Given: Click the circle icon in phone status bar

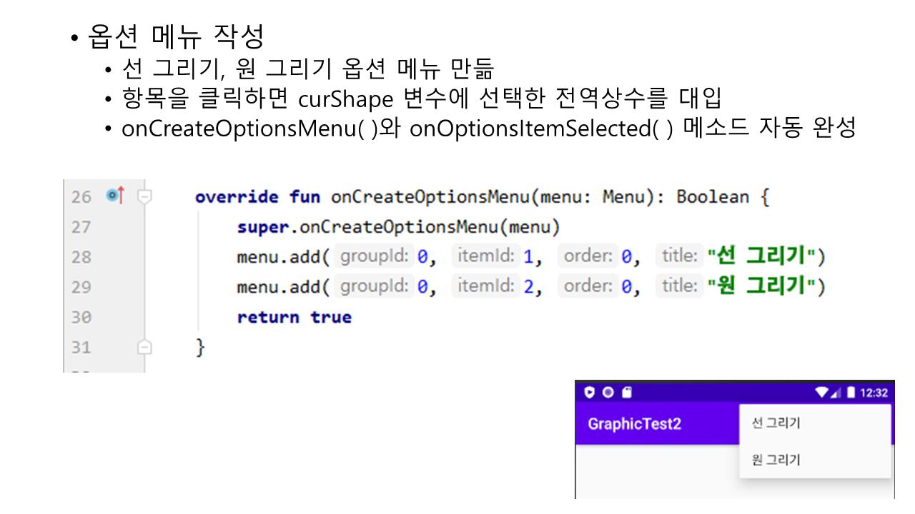Looking at the screenshot, I should (608, 392).
